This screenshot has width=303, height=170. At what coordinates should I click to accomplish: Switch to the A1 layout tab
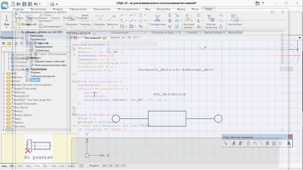point(123,166)
